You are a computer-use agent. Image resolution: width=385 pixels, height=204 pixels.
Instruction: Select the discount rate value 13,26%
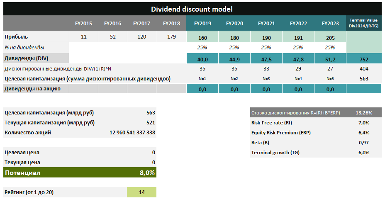[x=363, y=113]
